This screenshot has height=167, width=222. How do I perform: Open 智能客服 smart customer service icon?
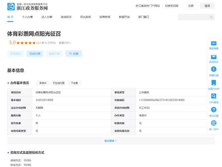pyautogui.click(x=213, y=44)
